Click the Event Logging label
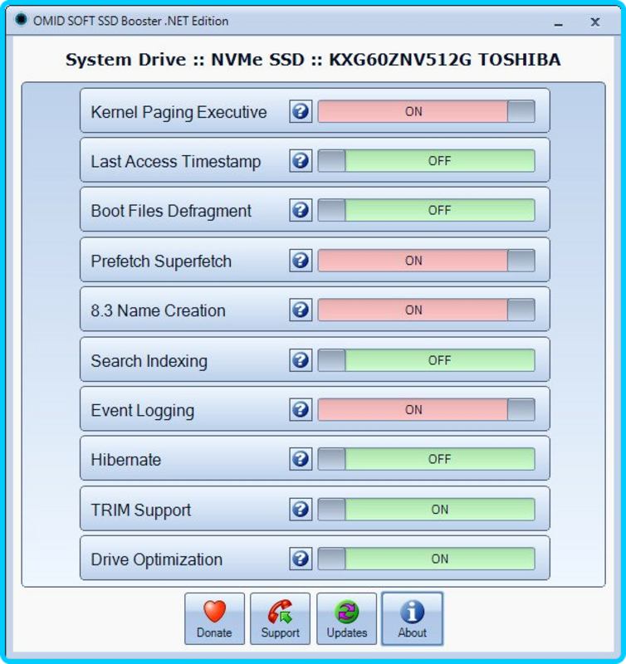 pyautogui.click(x=142, y=410)
